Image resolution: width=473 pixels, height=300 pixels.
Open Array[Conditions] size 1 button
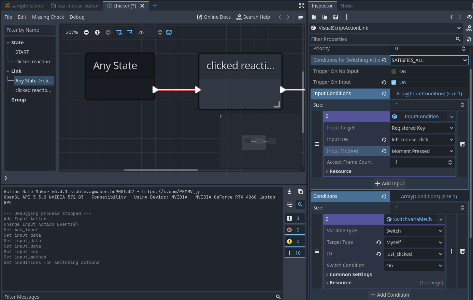pyautogui.click(x=429, y=196)
